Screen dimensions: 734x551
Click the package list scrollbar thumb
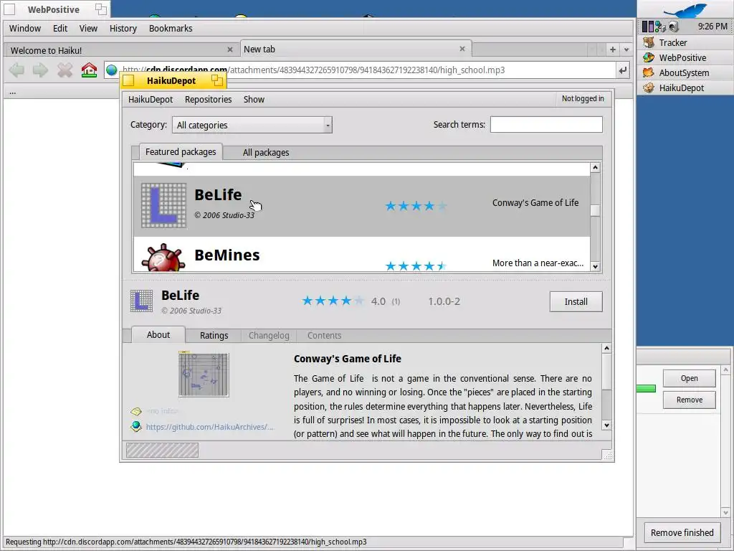tap(595, 211)
